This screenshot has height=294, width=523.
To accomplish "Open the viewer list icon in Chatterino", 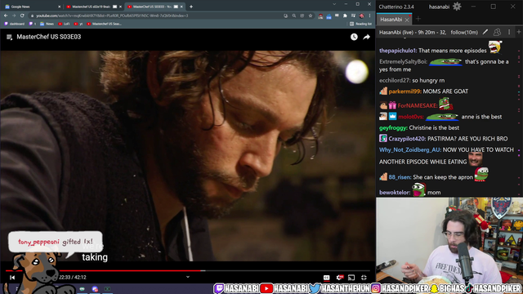I will 497,32.
